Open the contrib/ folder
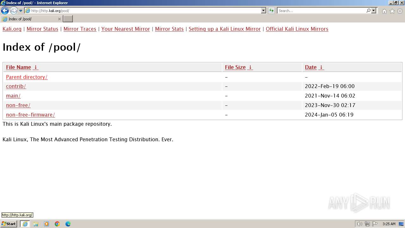 tap(16, 86)
